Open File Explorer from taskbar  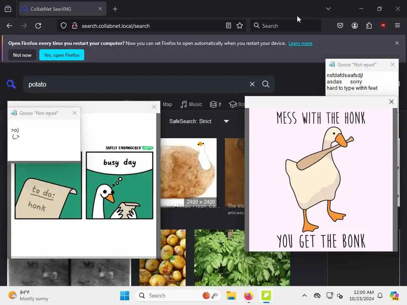[231, 295]
